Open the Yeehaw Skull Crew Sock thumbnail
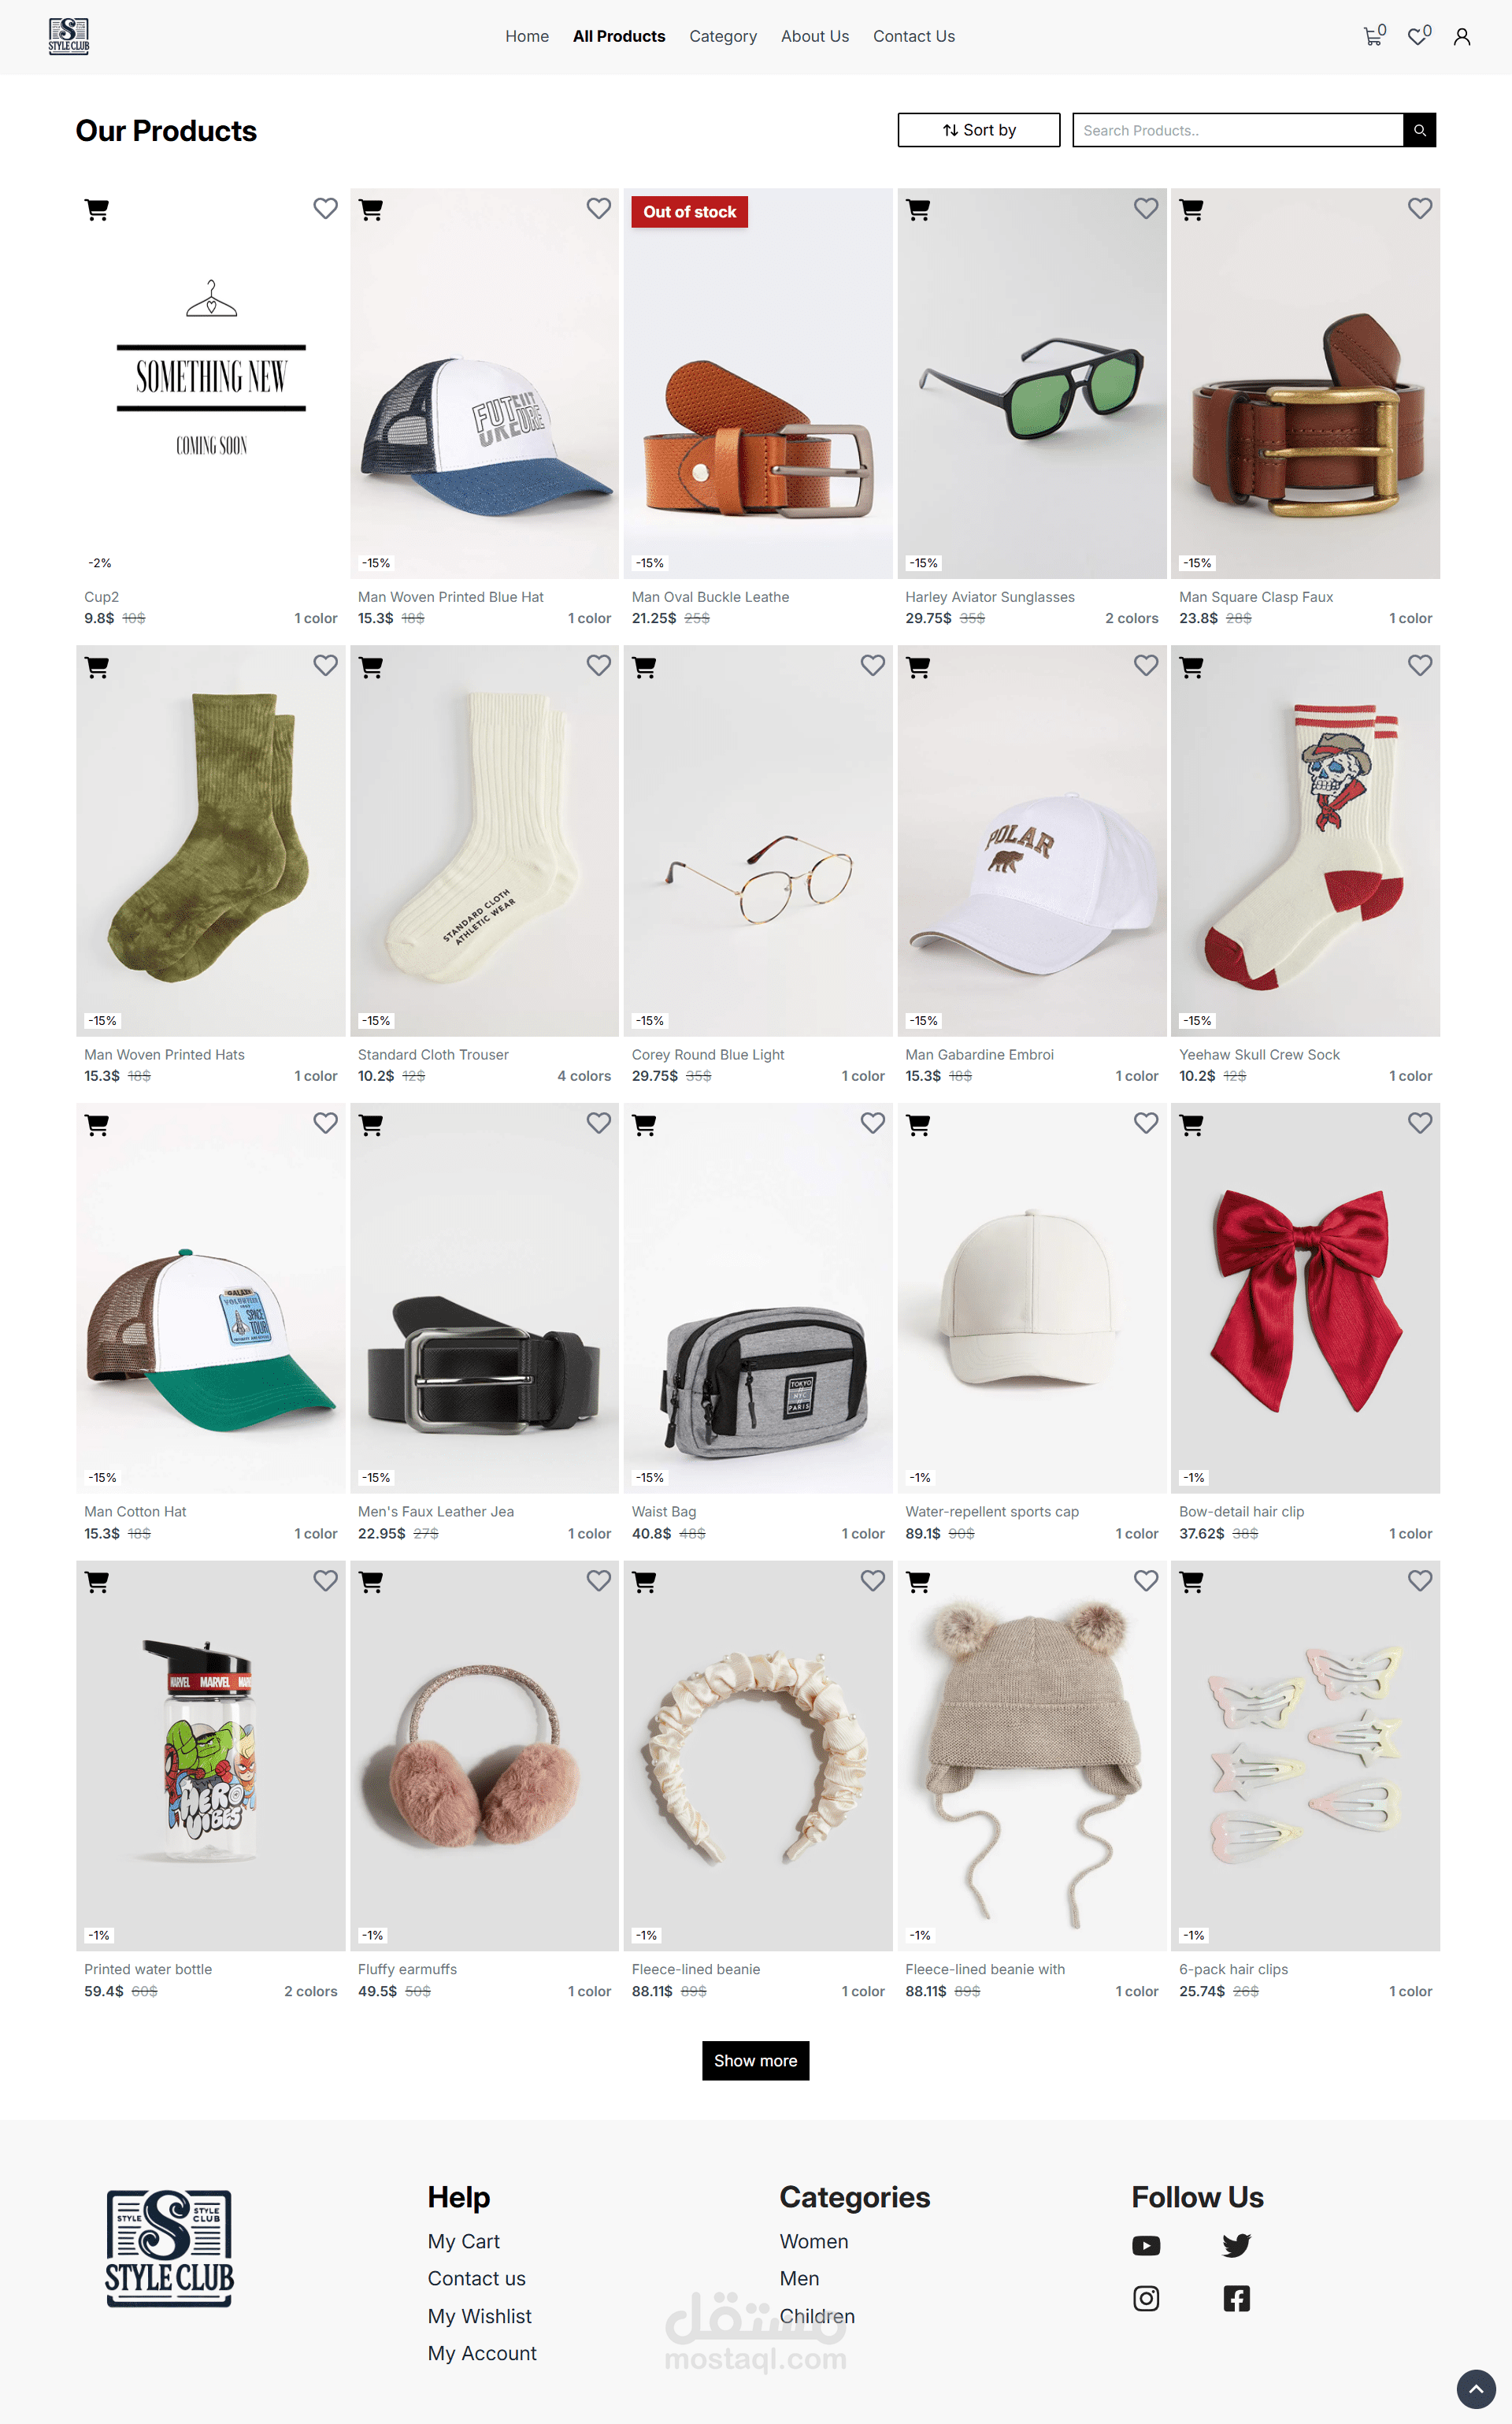This screenshot has height=2424, width=1512. point(1304,841)
